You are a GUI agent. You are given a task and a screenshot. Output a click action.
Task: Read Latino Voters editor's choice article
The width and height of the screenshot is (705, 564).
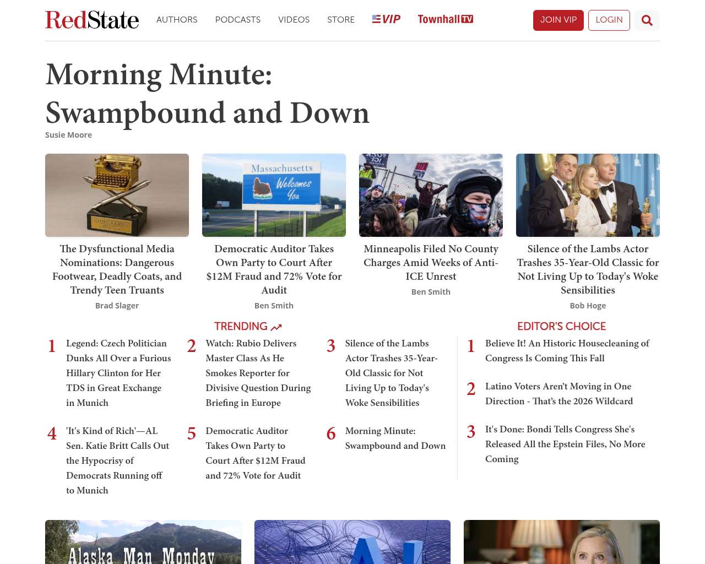pyautogui.click(x=559, y=394)
